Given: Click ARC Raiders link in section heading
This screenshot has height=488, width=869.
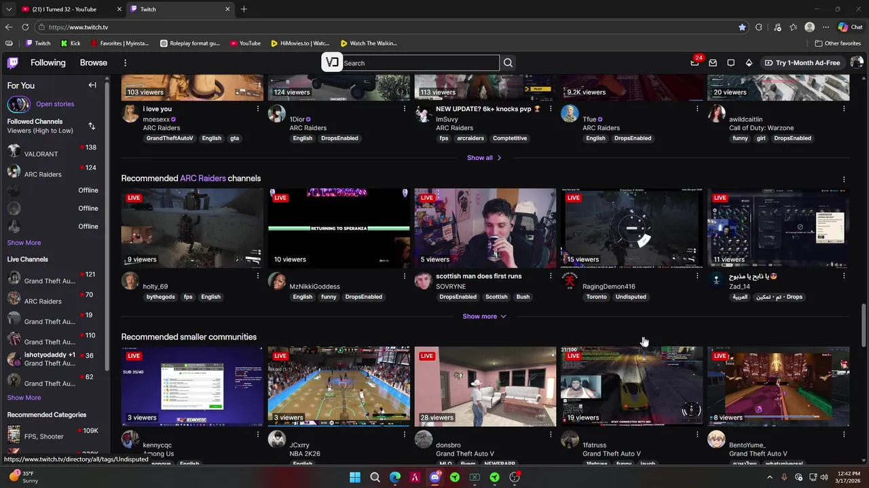Looking at the screenshot, I should coord(203,178).
